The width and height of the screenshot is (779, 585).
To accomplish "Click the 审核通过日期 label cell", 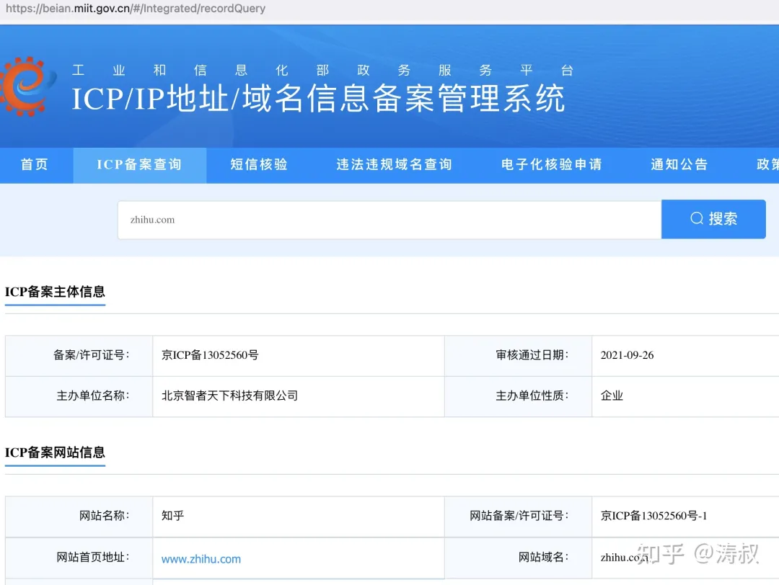I will [x=518, y=356].
